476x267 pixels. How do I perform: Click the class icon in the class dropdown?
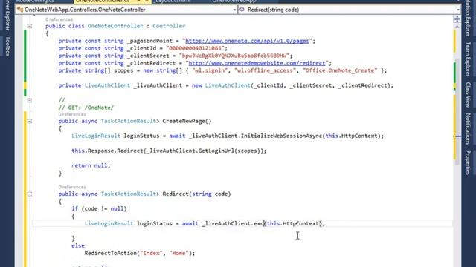20,10
